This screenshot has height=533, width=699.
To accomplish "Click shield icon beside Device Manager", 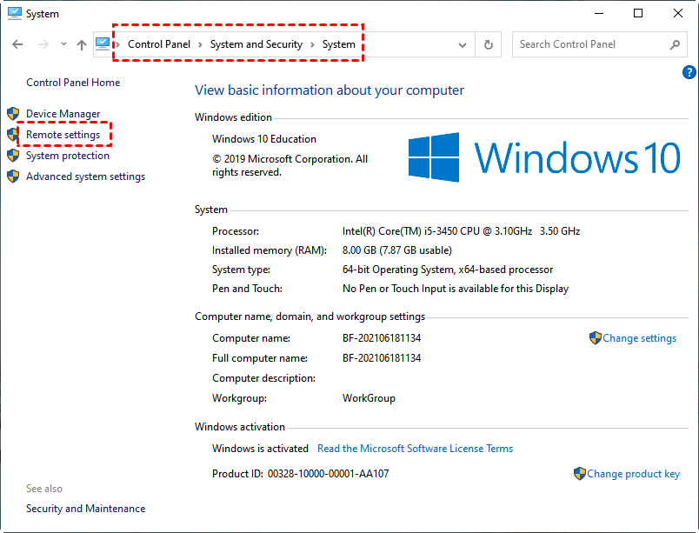I will coord(13,114).
